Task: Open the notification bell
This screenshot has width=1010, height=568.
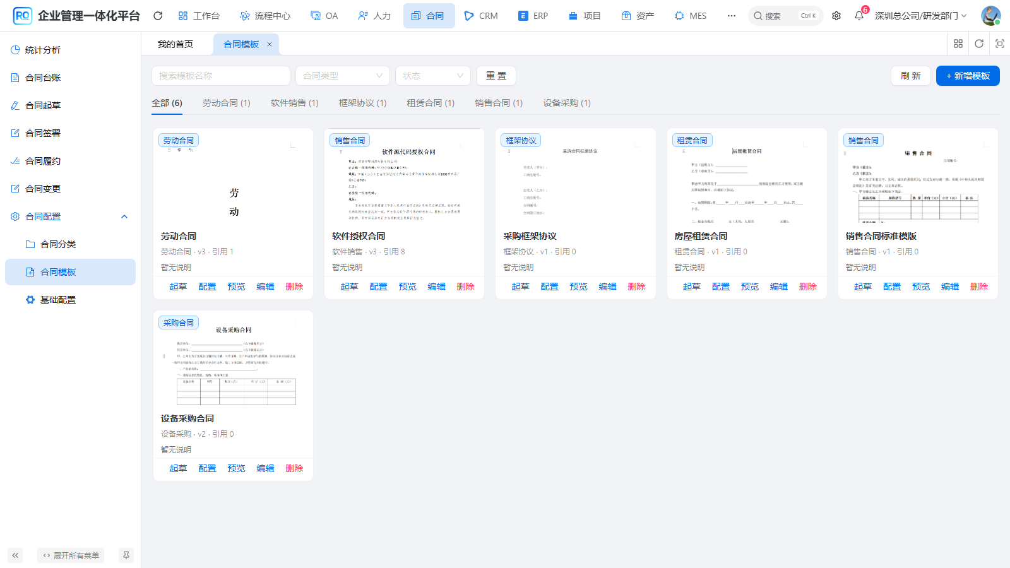Action: 859,16
